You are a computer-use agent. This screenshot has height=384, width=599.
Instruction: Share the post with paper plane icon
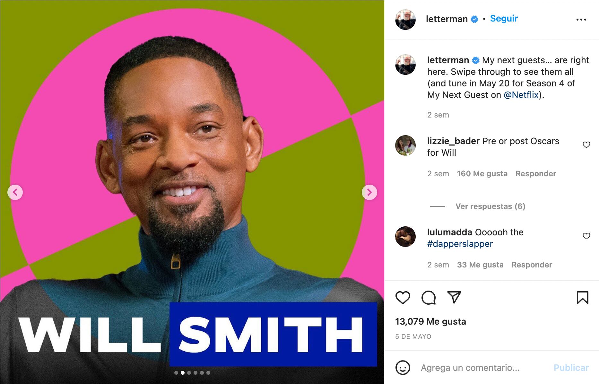coord(454,297)
